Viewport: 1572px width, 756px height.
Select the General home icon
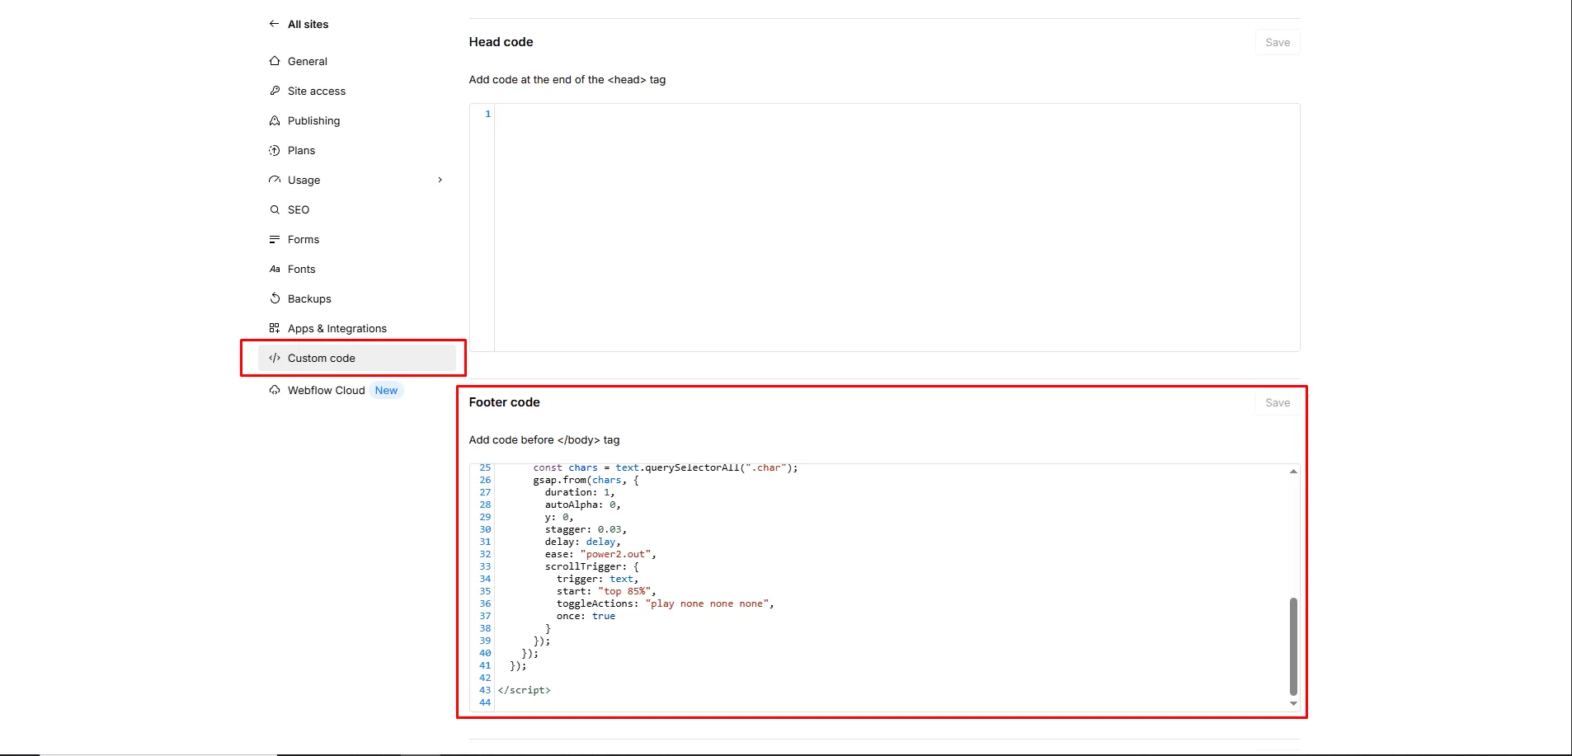(275, 61)
